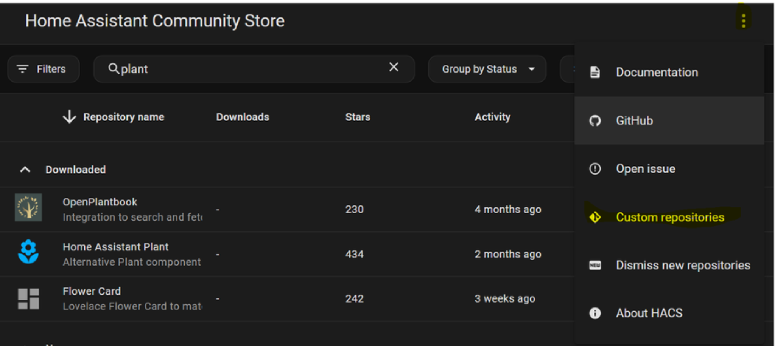
Task: Click the Filters button
Action: [x=44, y=69]
